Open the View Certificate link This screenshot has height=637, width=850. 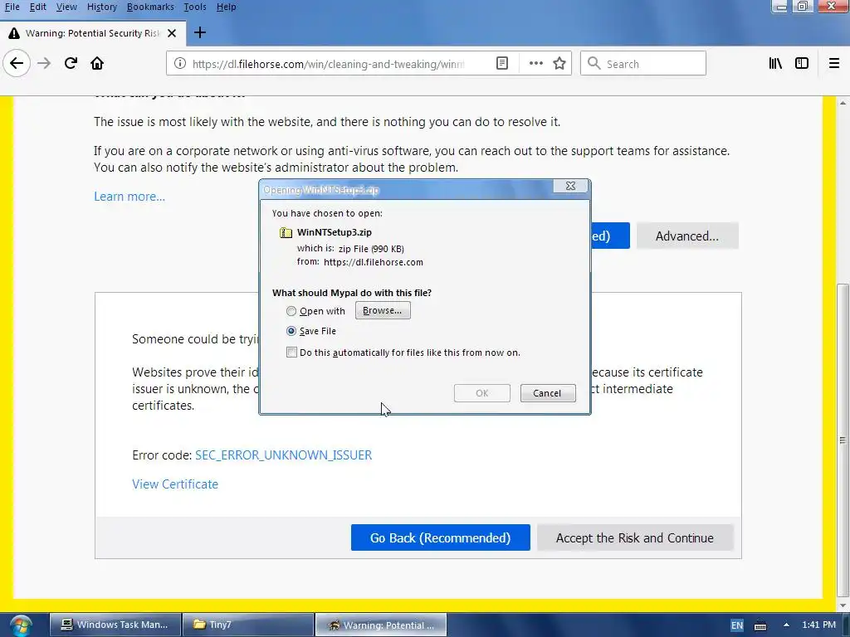pos(175,484)
